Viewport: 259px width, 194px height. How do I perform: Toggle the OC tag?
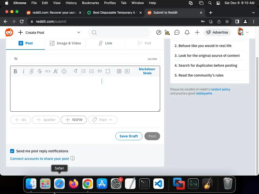(x=20, y=120)
